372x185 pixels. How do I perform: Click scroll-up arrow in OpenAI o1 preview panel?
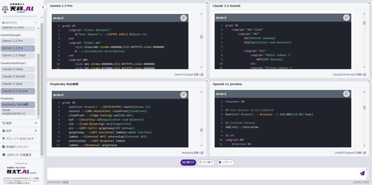click(x=364, y=92)
